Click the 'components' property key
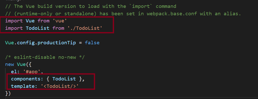 click(x=26, y=79)
